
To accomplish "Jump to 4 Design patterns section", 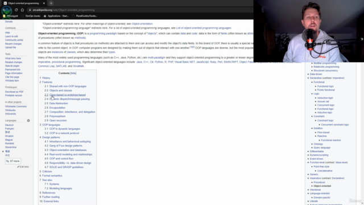I will pos(49,137).
